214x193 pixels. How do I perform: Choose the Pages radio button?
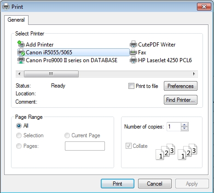coord(19,146)
